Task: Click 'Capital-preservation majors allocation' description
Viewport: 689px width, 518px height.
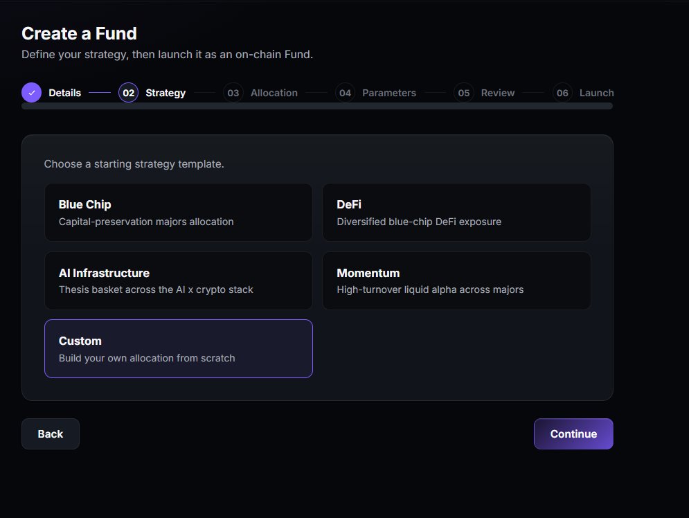Action: [146, 222]
